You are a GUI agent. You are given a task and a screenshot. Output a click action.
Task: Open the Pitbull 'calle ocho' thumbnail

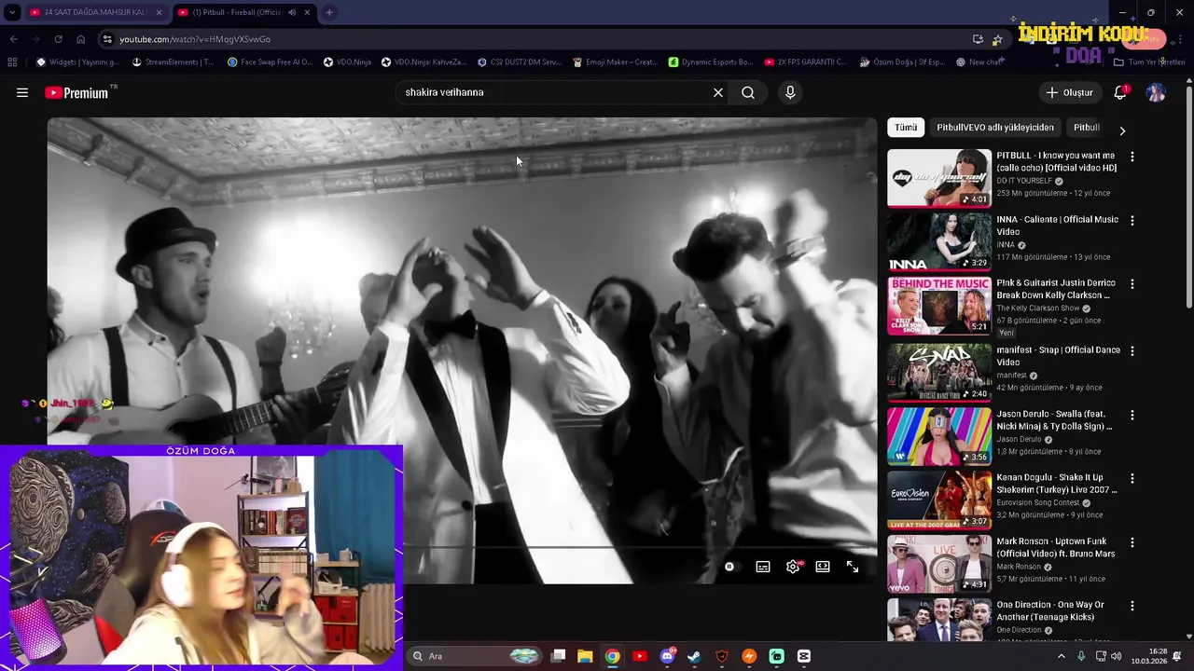point(939,177)
